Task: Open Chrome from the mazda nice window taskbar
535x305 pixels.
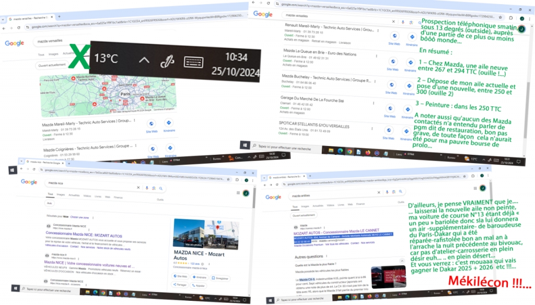Action: [x=103, y=292]
